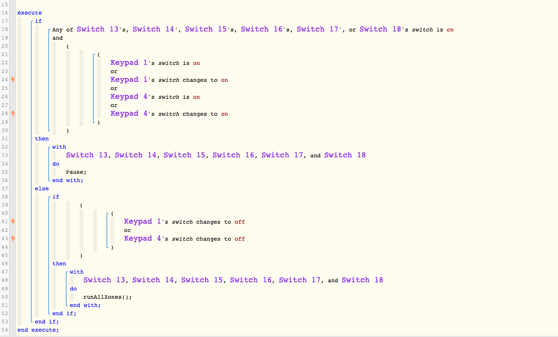Select 'Switch 14' on line 48
Viewport: 558px width, 337px height.
click(153, 280)
